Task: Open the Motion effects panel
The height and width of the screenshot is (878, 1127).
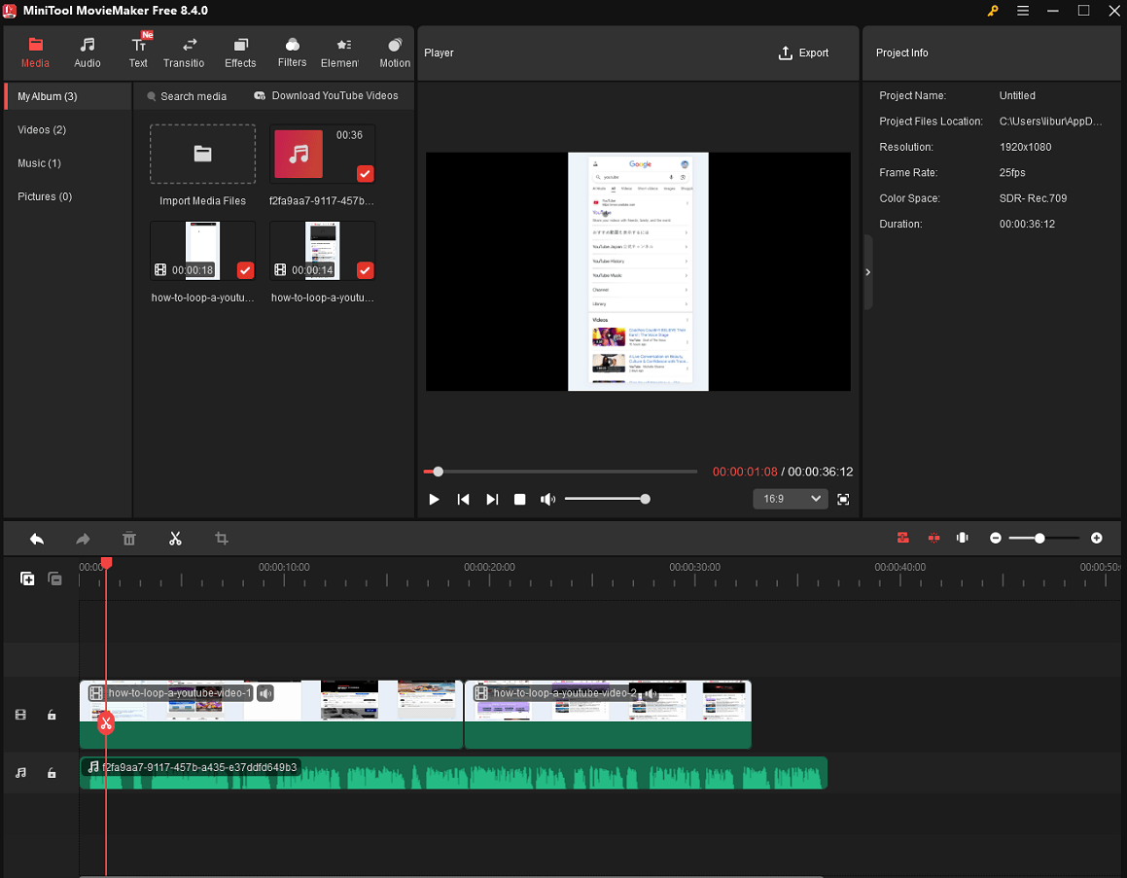Action: coord(395,52)
